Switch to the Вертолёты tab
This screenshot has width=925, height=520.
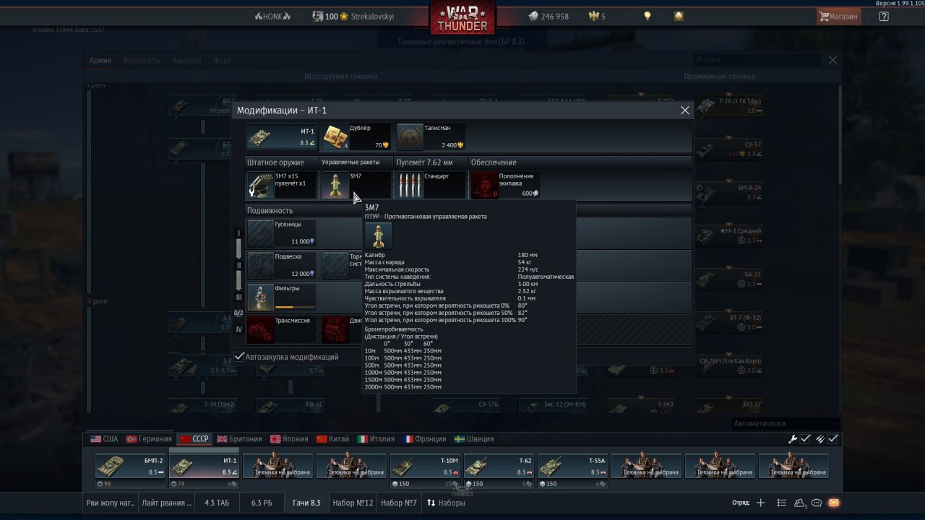[x=142, y=61]
